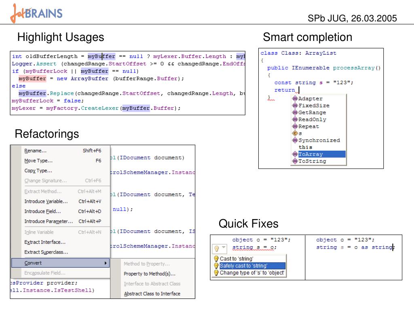
Task: Click the light bulb next to Cast to 'string'
Action: coord(216,259)
